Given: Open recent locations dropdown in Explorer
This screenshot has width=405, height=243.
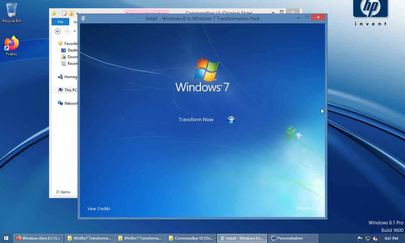Looking at the screenshot, I should [74, 31].
